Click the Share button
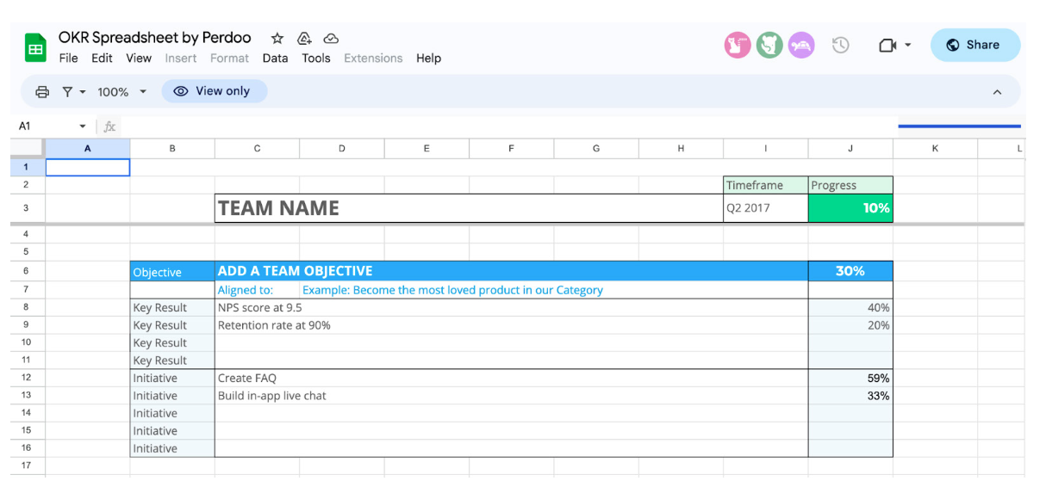The image size is (1046, 493). [975, 45]
